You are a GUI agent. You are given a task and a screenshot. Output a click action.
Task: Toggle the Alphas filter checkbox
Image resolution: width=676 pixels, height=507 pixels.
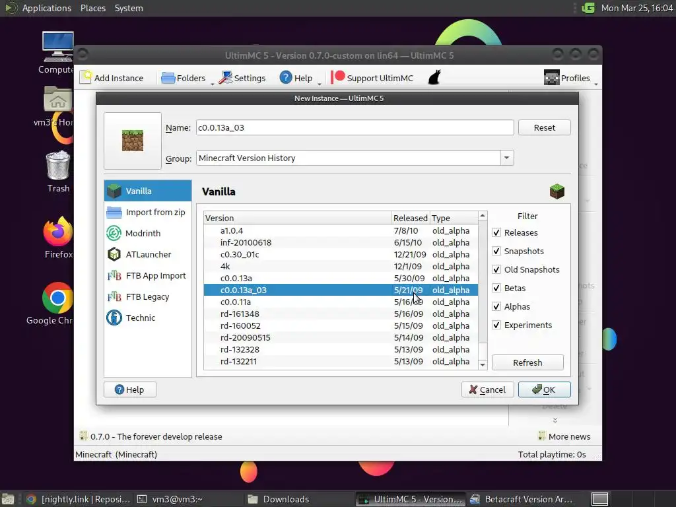(x=496, y=307)
